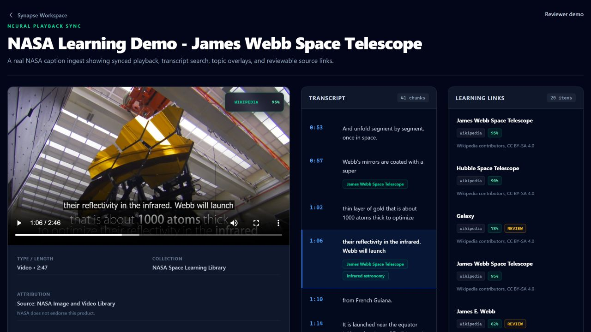Click 'NASA does not endorse this product' note
The width and height of the screenshot is (591, 332).
(x=56, y=314)
